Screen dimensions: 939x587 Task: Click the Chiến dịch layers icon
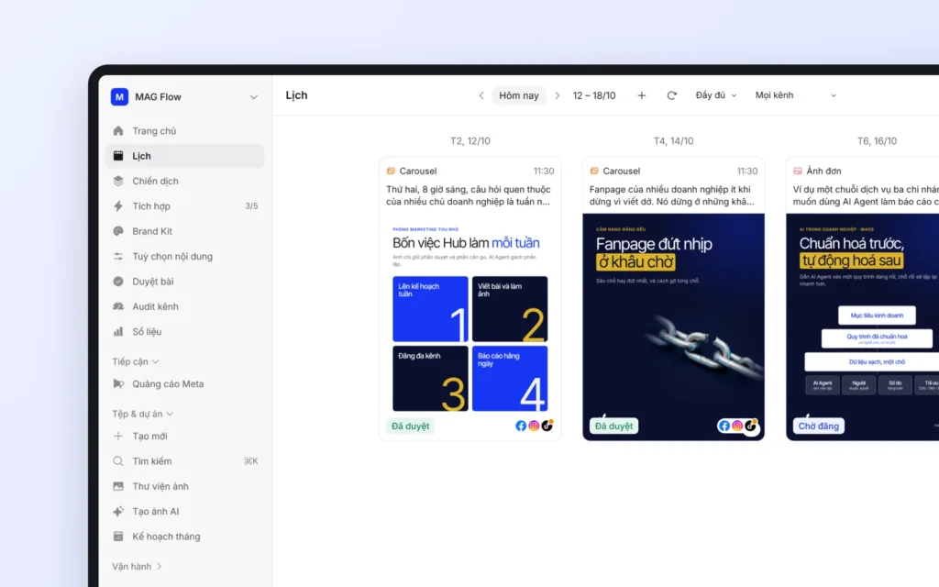coord(118,181)
